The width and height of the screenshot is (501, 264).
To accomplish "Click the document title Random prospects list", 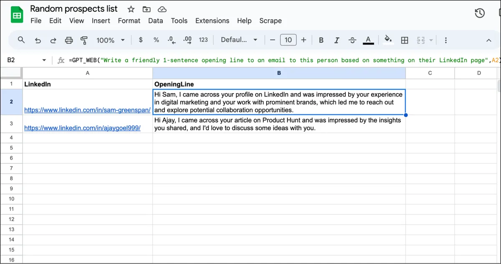I will click(x=74, y=9).
